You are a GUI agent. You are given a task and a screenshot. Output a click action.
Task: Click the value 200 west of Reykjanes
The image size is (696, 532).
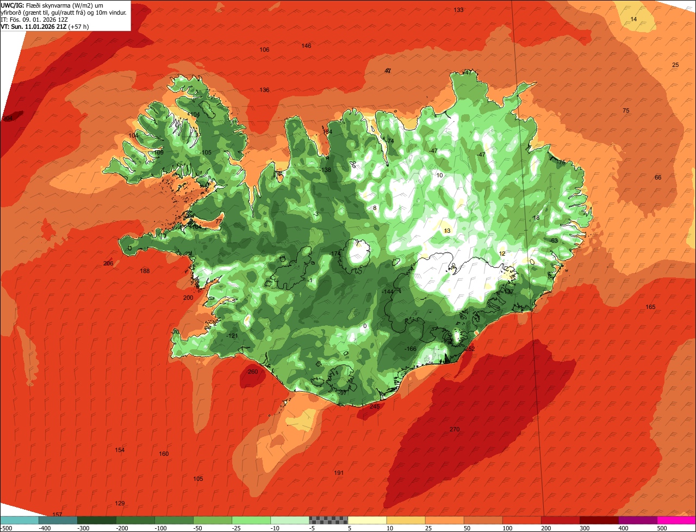click(188, 298)
